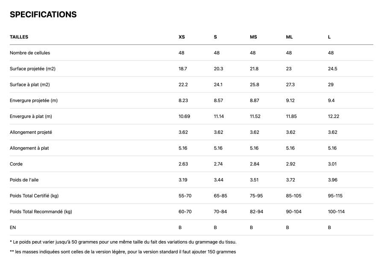Click the Allongement projeté row label

coord(31,132)
